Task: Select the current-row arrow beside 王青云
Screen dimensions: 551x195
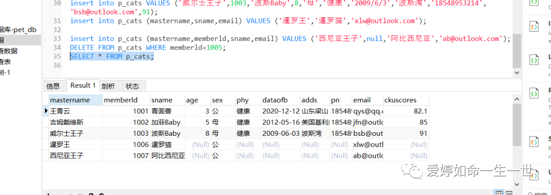Action: [46, 111]
